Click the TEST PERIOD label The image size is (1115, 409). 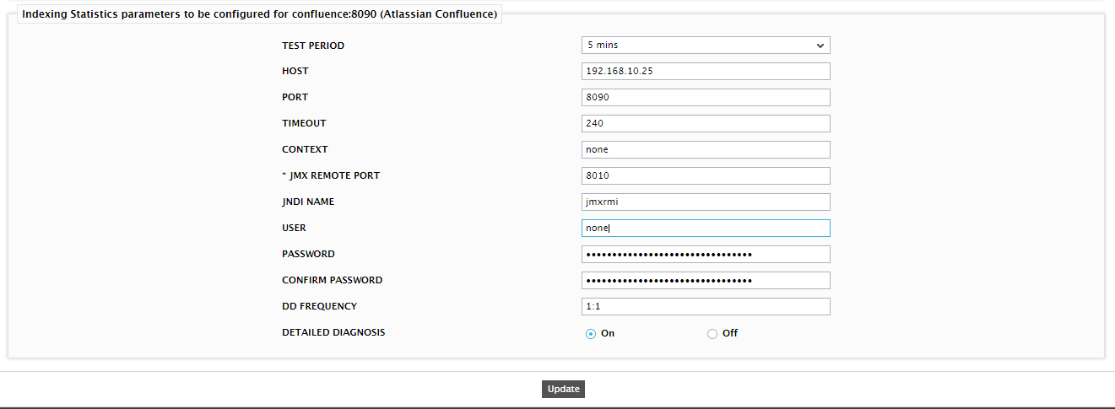[x=313, y=46]
